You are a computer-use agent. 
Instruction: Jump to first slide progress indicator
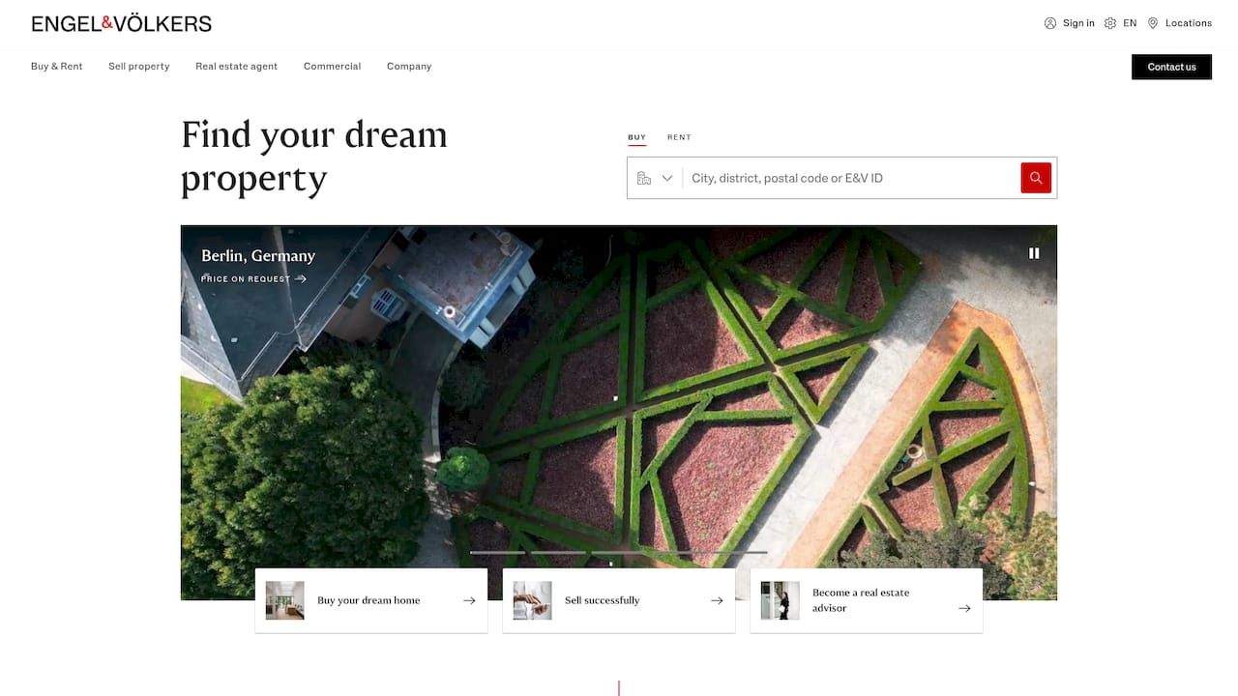(497, 552)
